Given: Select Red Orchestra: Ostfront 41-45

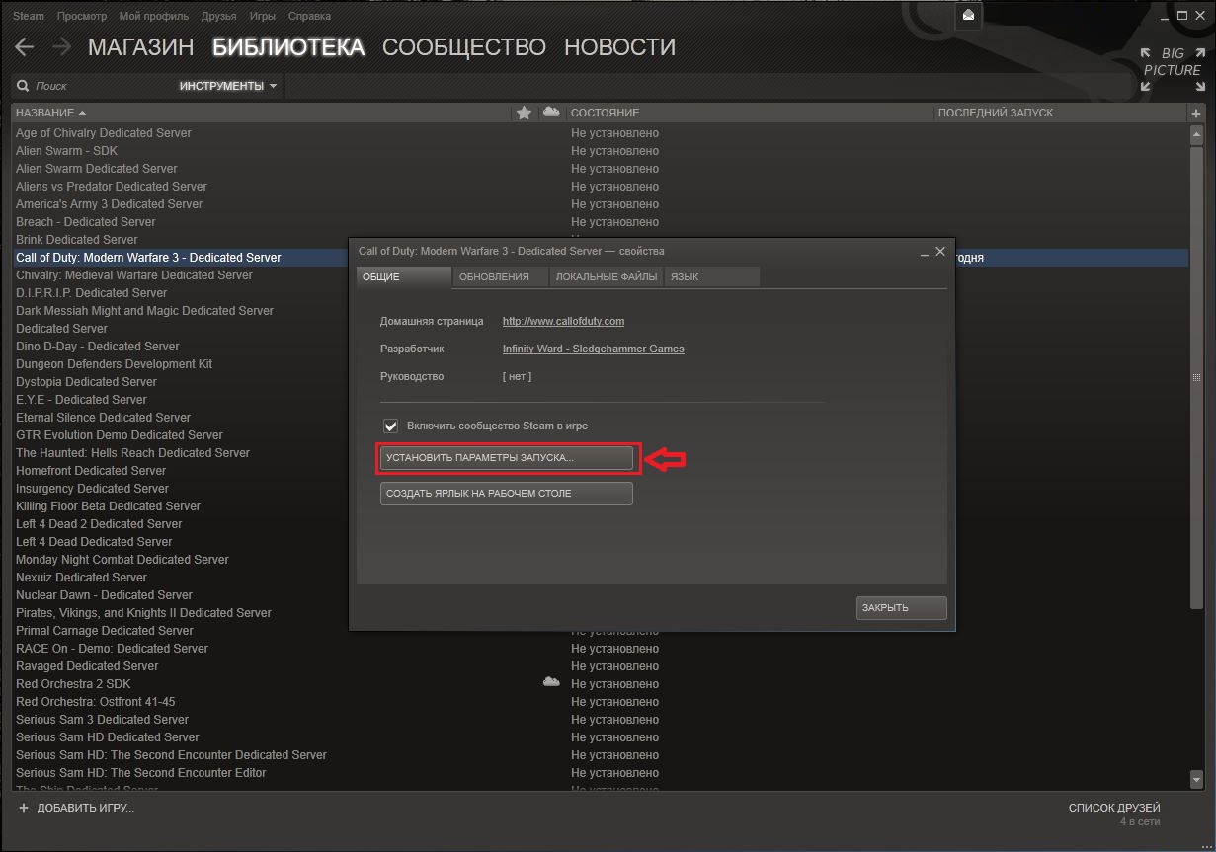Looking at the screenshot, I should [95, 701].
